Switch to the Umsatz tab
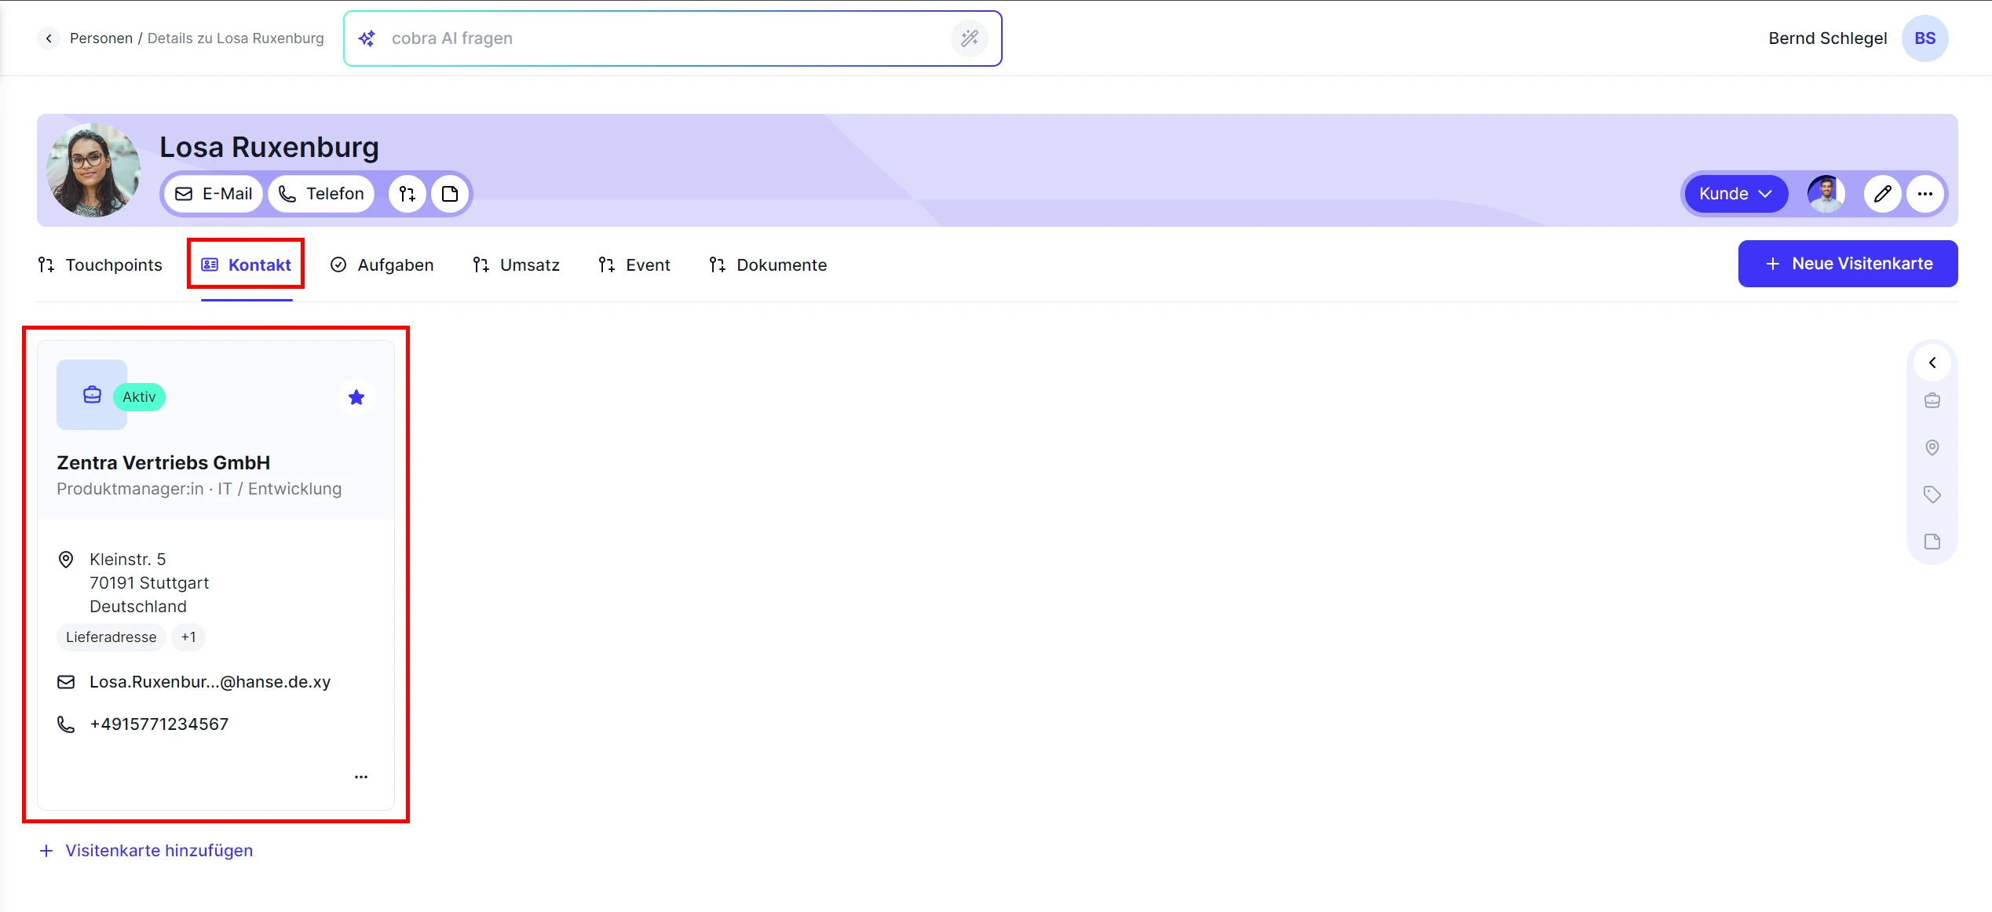The width and height of the screenshot is (1992, 912). click(517, 265)
